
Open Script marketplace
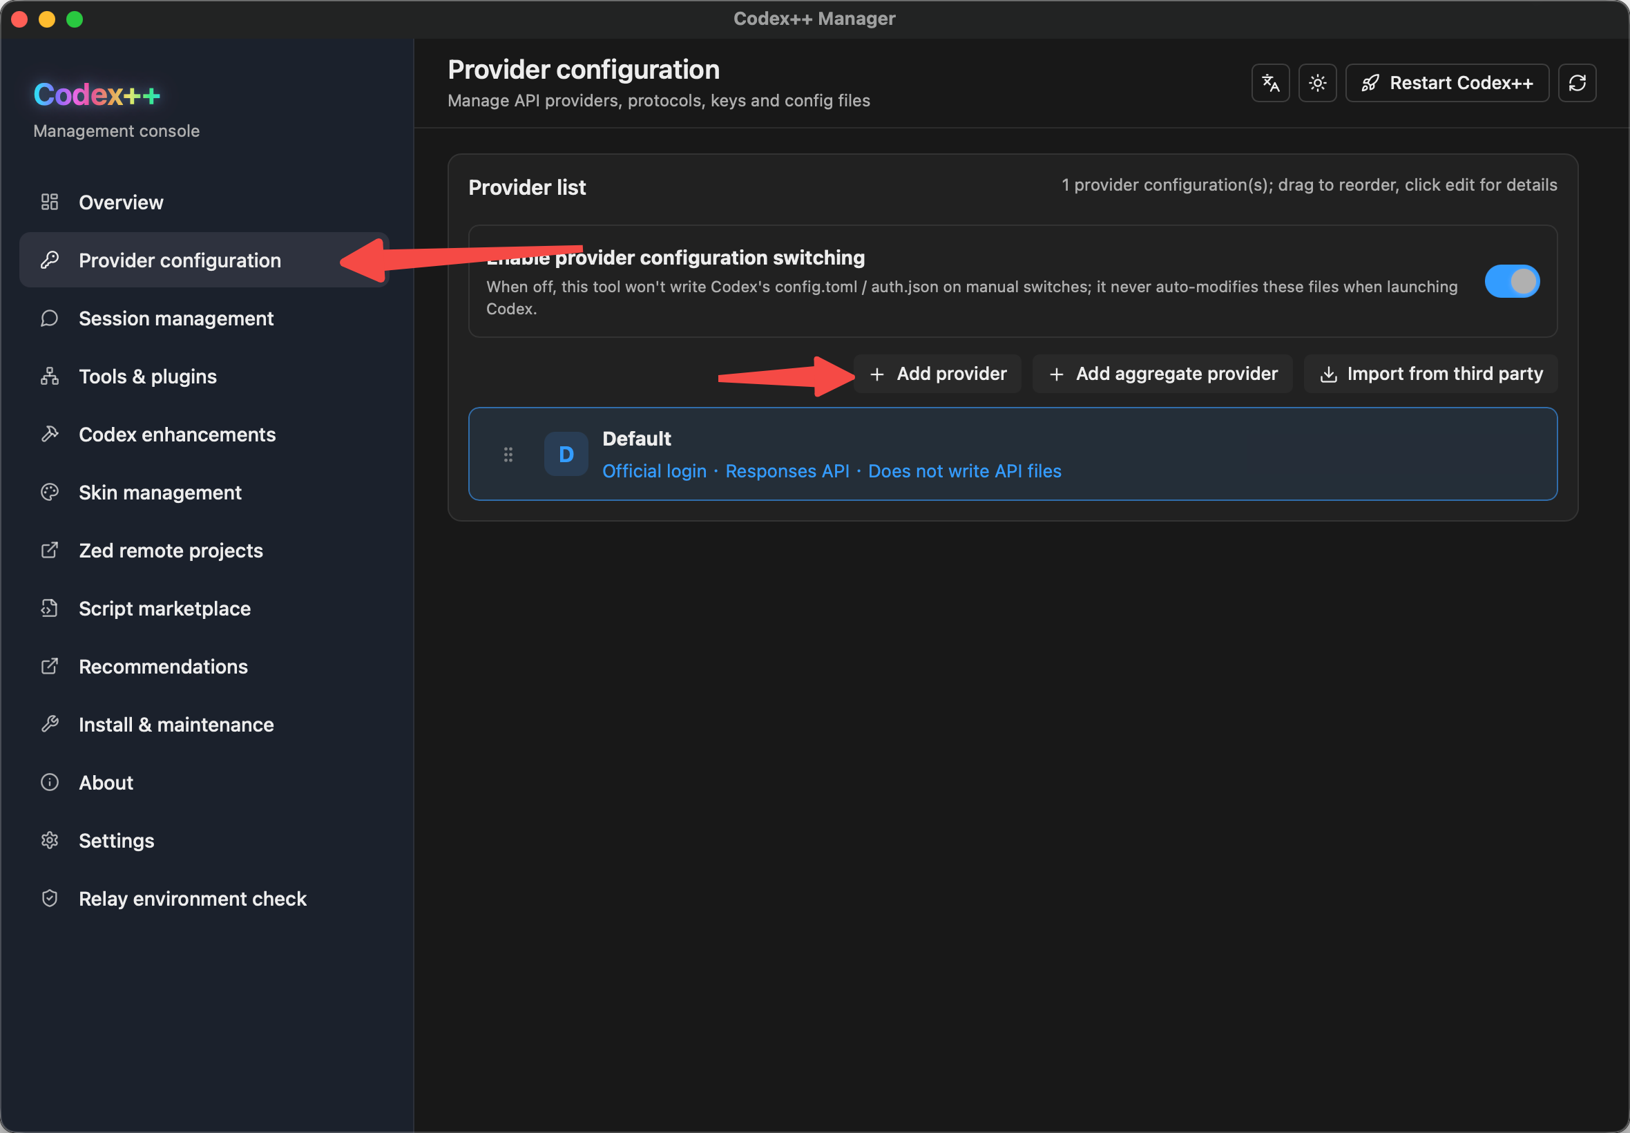pyautogui.click(x=204, y=609)
